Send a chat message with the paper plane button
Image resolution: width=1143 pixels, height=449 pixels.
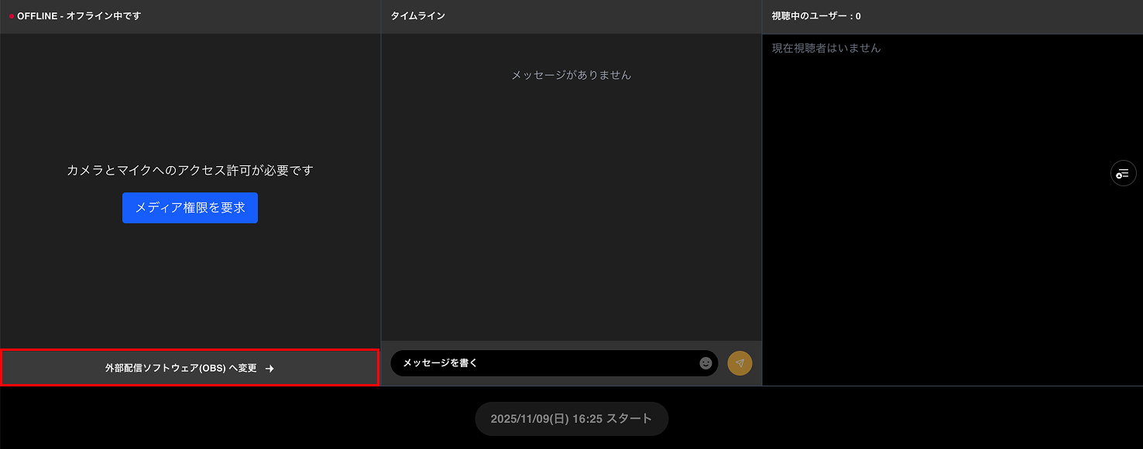point(740,362)
